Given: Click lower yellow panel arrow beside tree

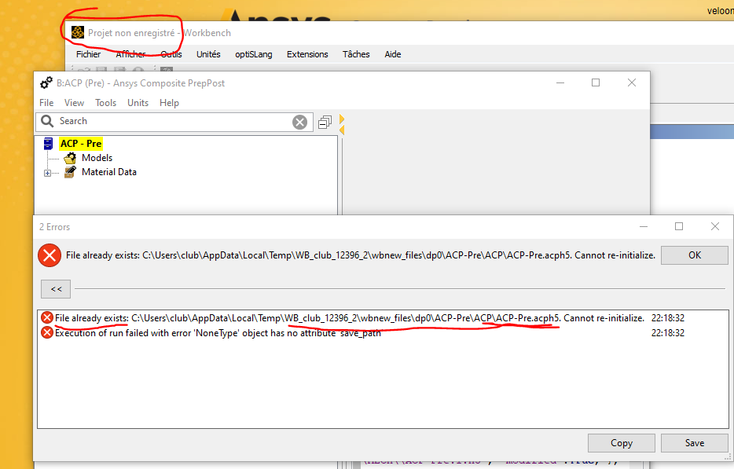Looking at the screenshot, I should pyautogui.click(x=342, y=130).
